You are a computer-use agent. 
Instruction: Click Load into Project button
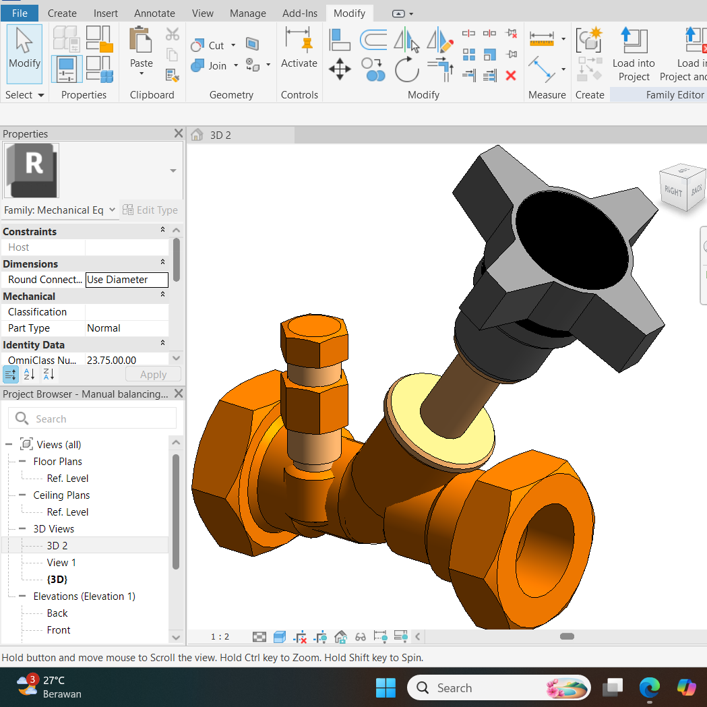tap(633, 55)
